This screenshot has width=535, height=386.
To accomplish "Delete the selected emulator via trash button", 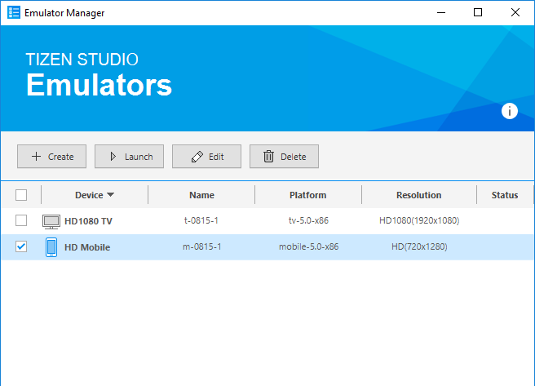I will pos(284,157).
